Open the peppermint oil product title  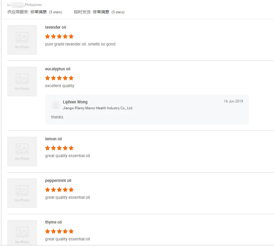pyautogui.click(x=58, y=181)
